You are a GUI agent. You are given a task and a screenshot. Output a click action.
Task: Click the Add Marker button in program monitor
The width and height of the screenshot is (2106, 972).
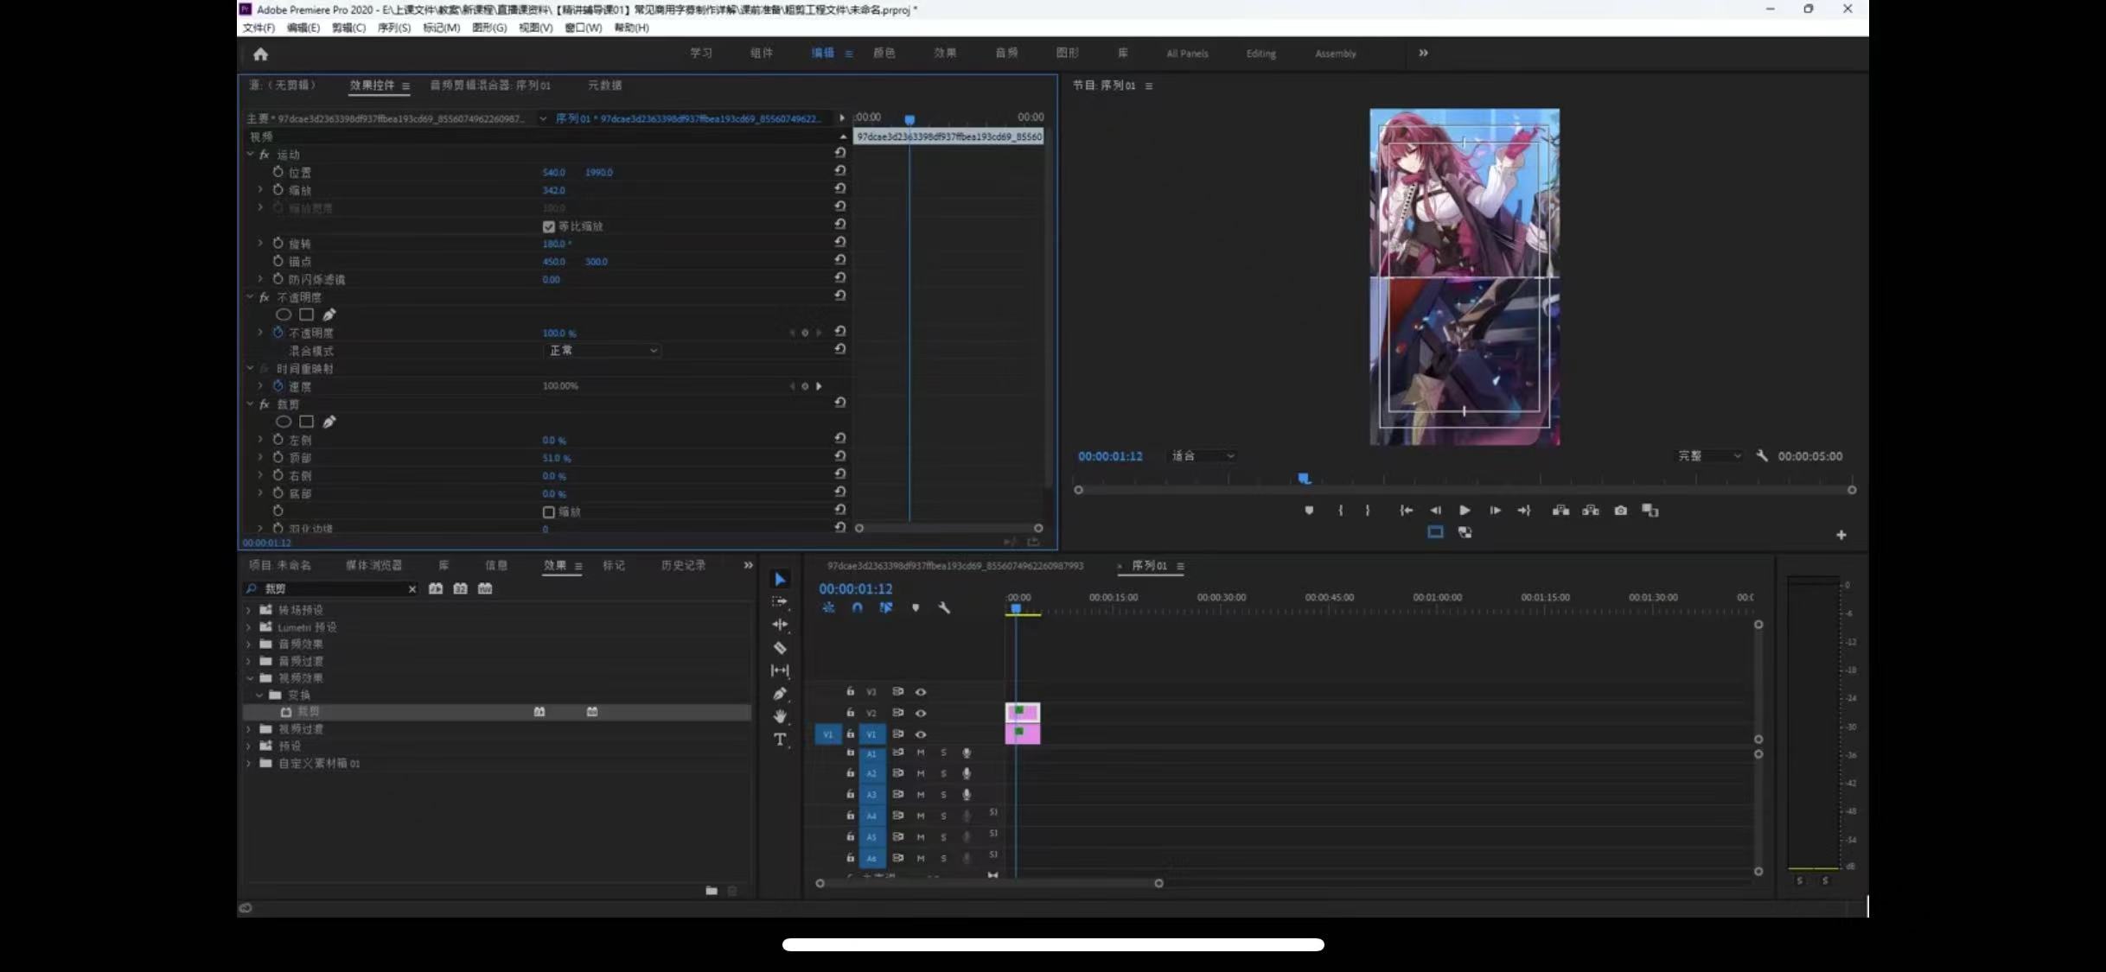point(1309,511)
